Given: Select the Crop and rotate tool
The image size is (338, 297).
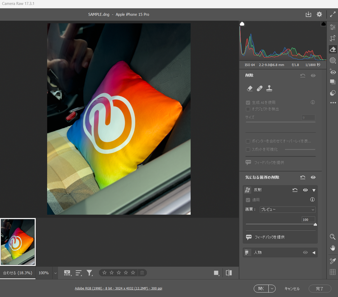Looking at the screenshot, I should [x=333, y=38].
